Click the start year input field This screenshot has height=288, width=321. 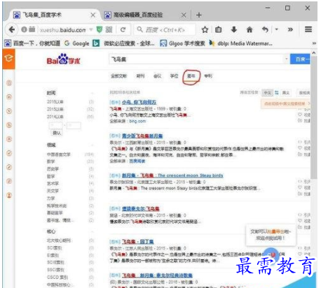[56, 126]
